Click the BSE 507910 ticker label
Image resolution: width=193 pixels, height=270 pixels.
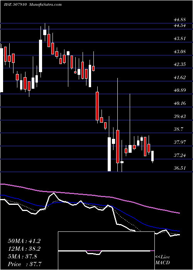tap(15, 5)
